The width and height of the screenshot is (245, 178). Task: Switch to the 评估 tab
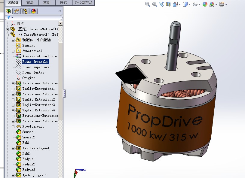64,3
